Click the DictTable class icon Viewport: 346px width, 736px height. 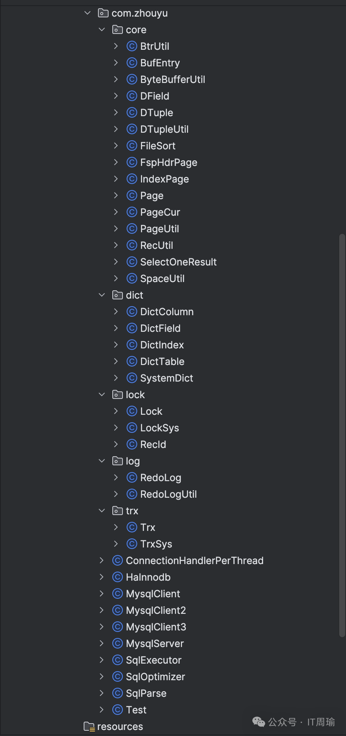pyautogui.click(x=132, y=362)
